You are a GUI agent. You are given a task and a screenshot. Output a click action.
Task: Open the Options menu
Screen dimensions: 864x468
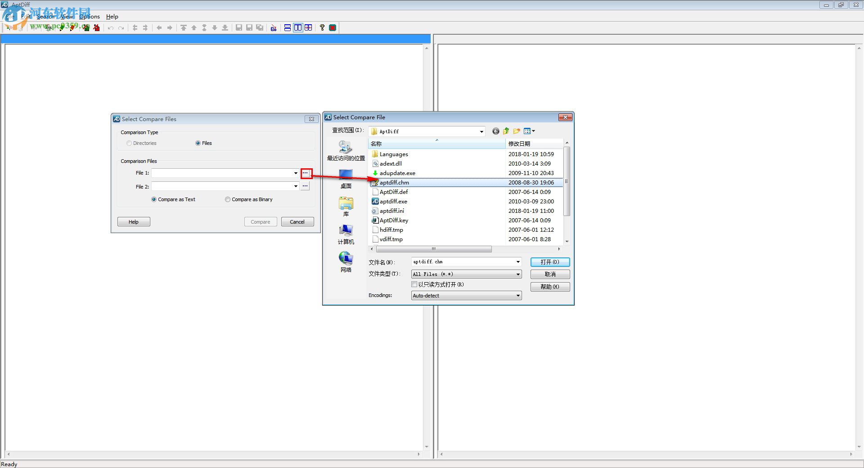(x=90, y=17)
